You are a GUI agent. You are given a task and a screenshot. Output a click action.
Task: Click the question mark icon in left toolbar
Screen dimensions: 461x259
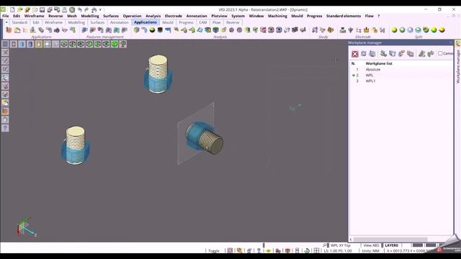click(x=5, y=128)
